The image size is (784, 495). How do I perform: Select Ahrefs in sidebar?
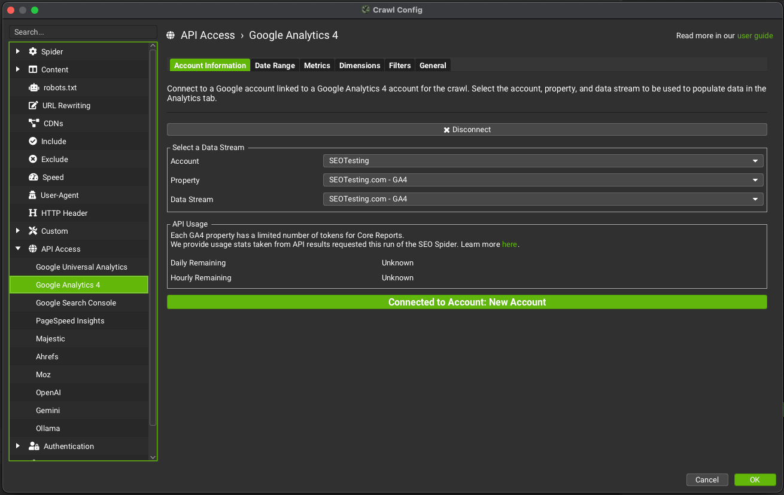[79, 356]
